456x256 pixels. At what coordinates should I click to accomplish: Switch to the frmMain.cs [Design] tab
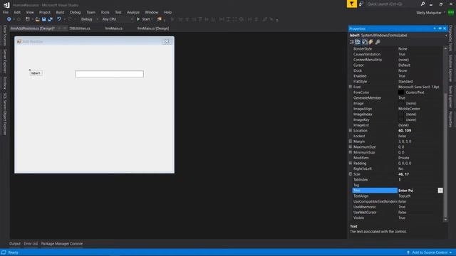pos(153,28)
